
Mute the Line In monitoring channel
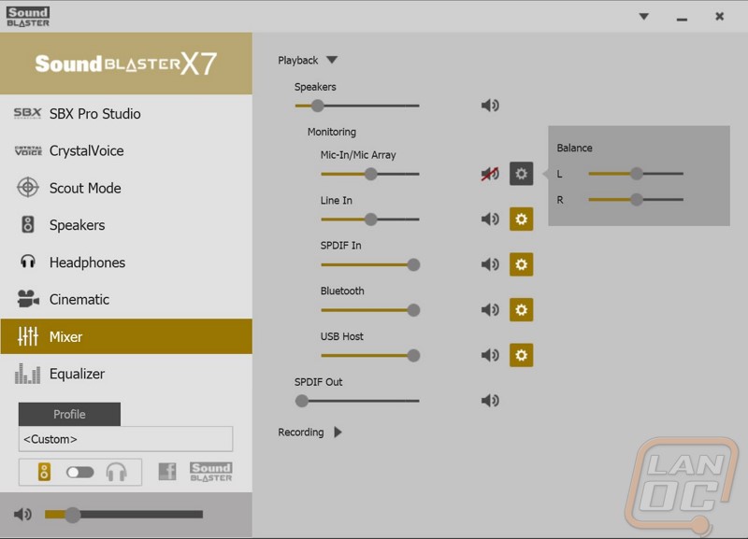coord(490,220)
